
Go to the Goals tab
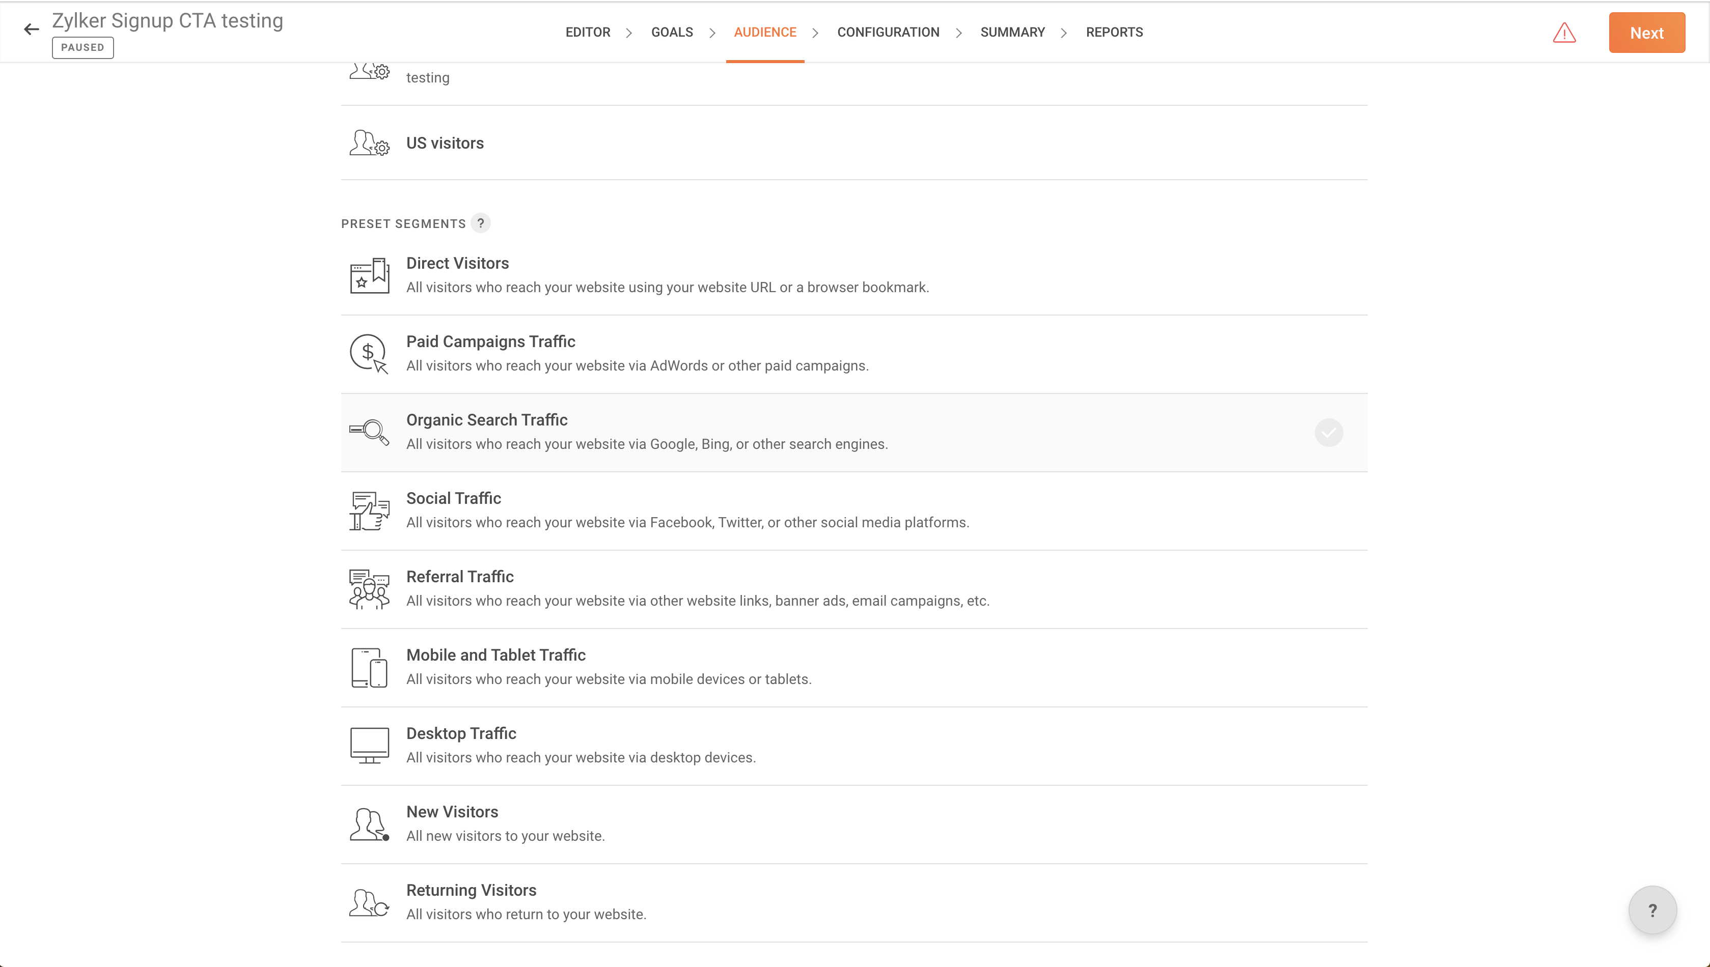(x=672, y=32)
